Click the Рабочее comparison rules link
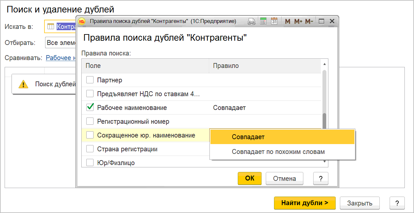 click(61, 58)
